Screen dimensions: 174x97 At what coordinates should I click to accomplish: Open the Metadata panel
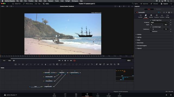(x=154, y=4)
